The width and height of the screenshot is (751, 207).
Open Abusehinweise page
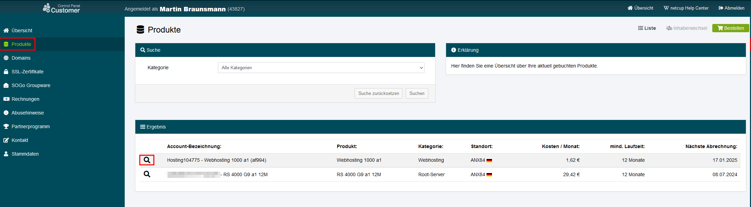[27, 113]
